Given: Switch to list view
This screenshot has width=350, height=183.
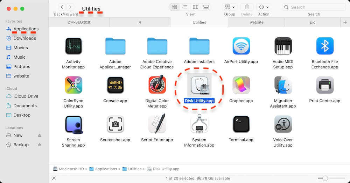Looking at the screenshot, I should click(185, 7).
